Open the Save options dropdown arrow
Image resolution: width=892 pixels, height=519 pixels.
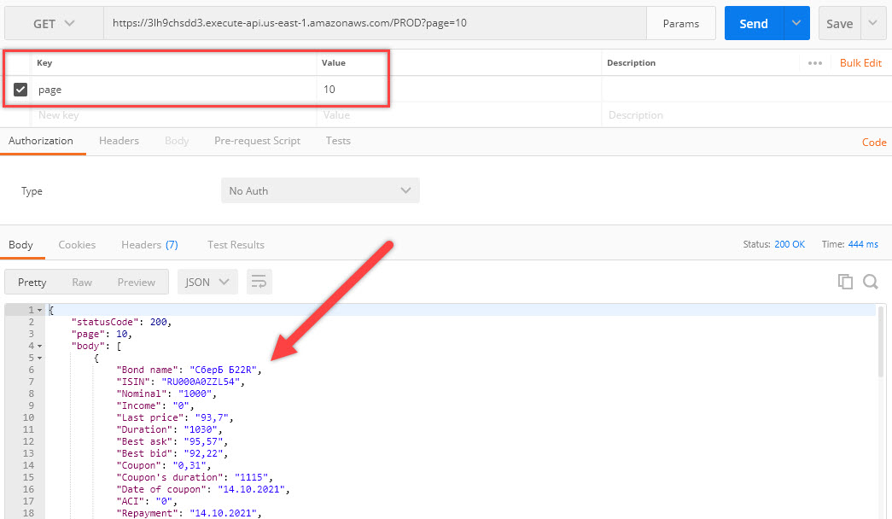point(872,24)
